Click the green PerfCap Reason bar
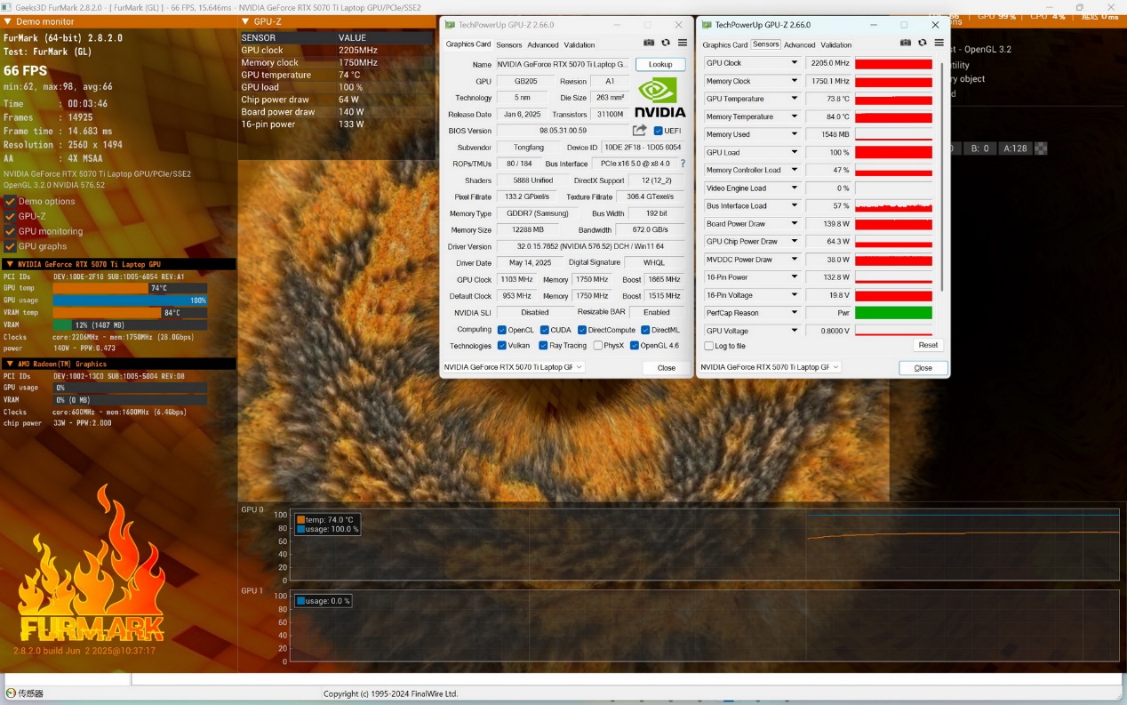This screenshot has width=1127, height=705. [x=893, y=313]
